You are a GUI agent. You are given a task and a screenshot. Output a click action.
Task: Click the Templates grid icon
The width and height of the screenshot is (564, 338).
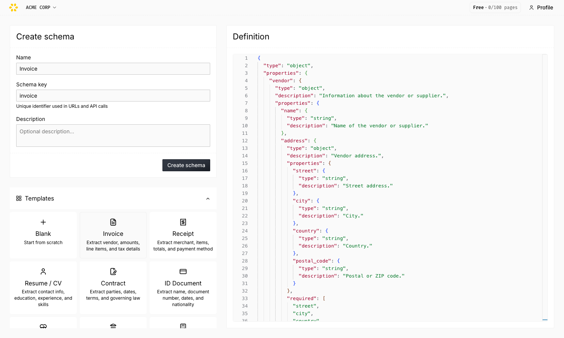tap(19, 198)
